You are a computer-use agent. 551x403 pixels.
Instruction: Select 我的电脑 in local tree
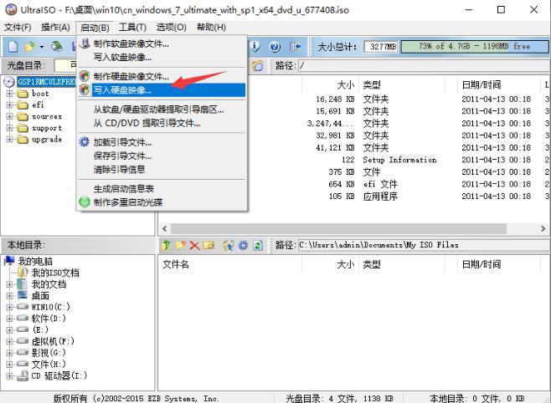point(35,262)
